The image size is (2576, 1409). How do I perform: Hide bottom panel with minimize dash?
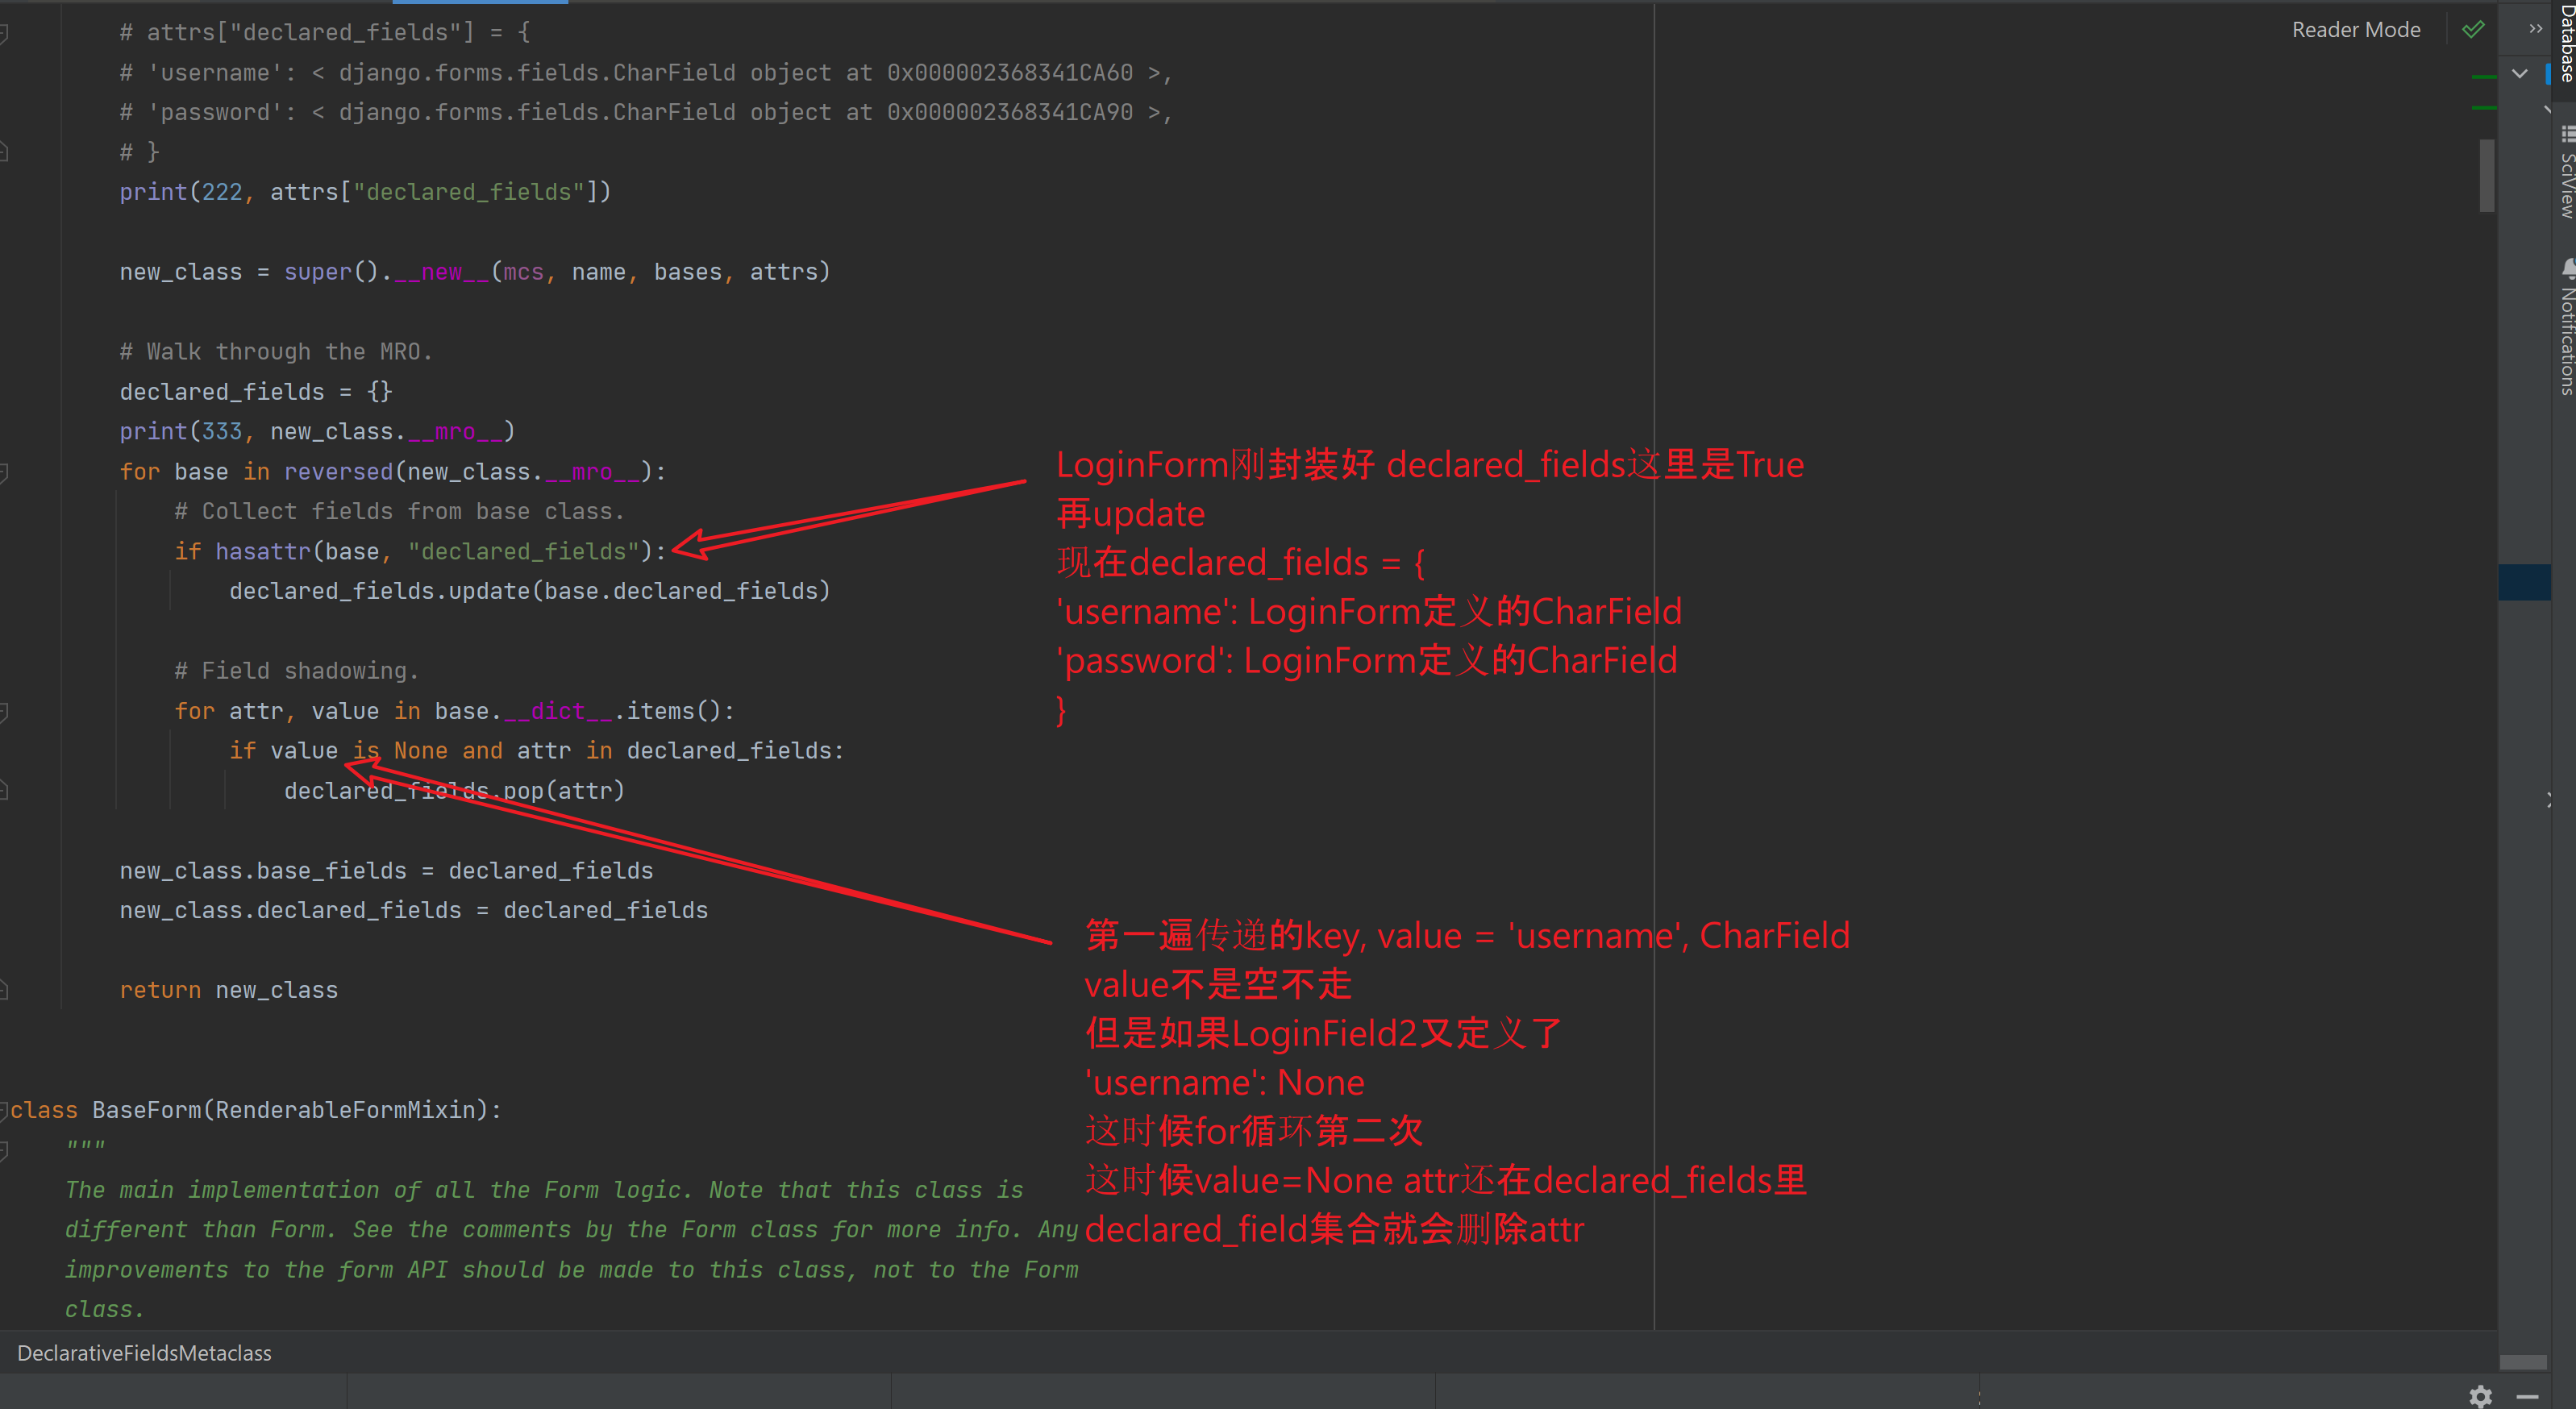coord(2527,1396)
